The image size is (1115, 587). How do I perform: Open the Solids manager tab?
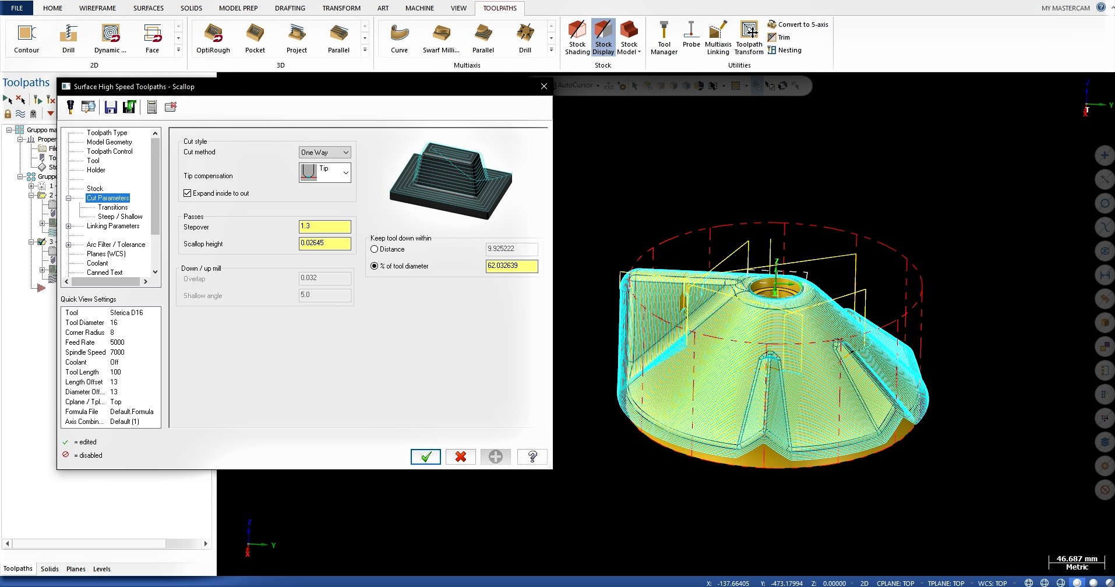pos(50,569)
